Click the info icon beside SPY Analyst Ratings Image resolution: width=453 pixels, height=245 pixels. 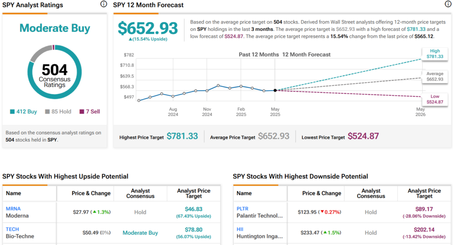tap(104, 4)
